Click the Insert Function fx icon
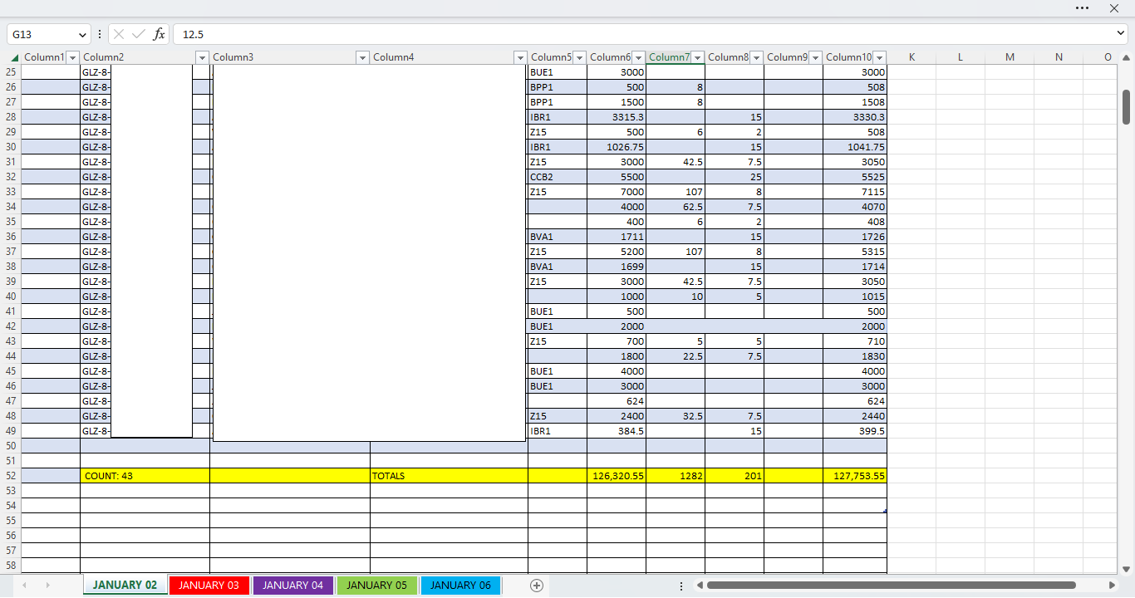 tap(159, 34)
